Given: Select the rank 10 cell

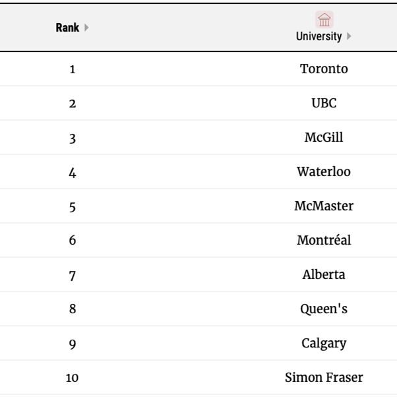Looking at the screenshot, I should tap(72, 378).
